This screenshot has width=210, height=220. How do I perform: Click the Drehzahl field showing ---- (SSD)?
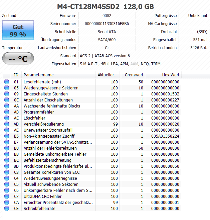[194, 32]
